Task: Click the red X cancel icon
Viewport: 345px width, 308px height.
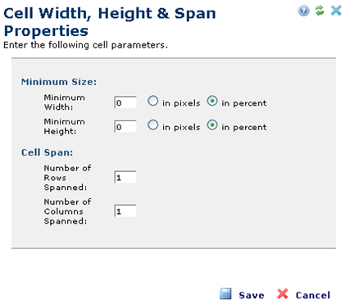Action: click(x=283, y=294)
